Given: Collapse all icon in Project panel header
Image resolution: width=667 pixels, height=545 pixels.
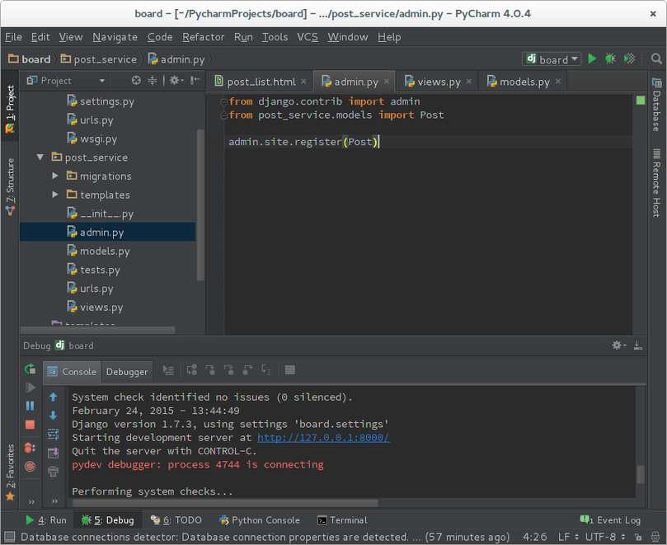Looking at the screenshot, I should [x=153, y=81].
